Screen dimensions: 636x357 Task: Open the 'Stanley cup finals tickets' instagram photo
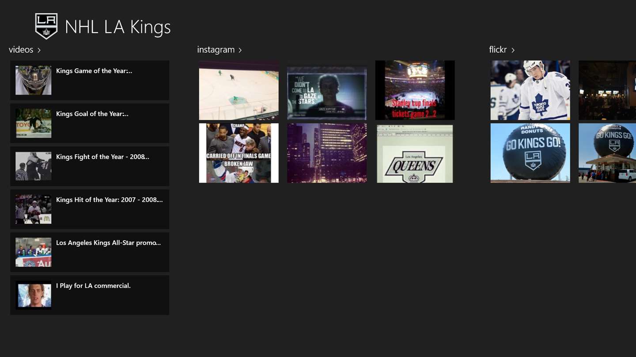(x=415, y=90)
